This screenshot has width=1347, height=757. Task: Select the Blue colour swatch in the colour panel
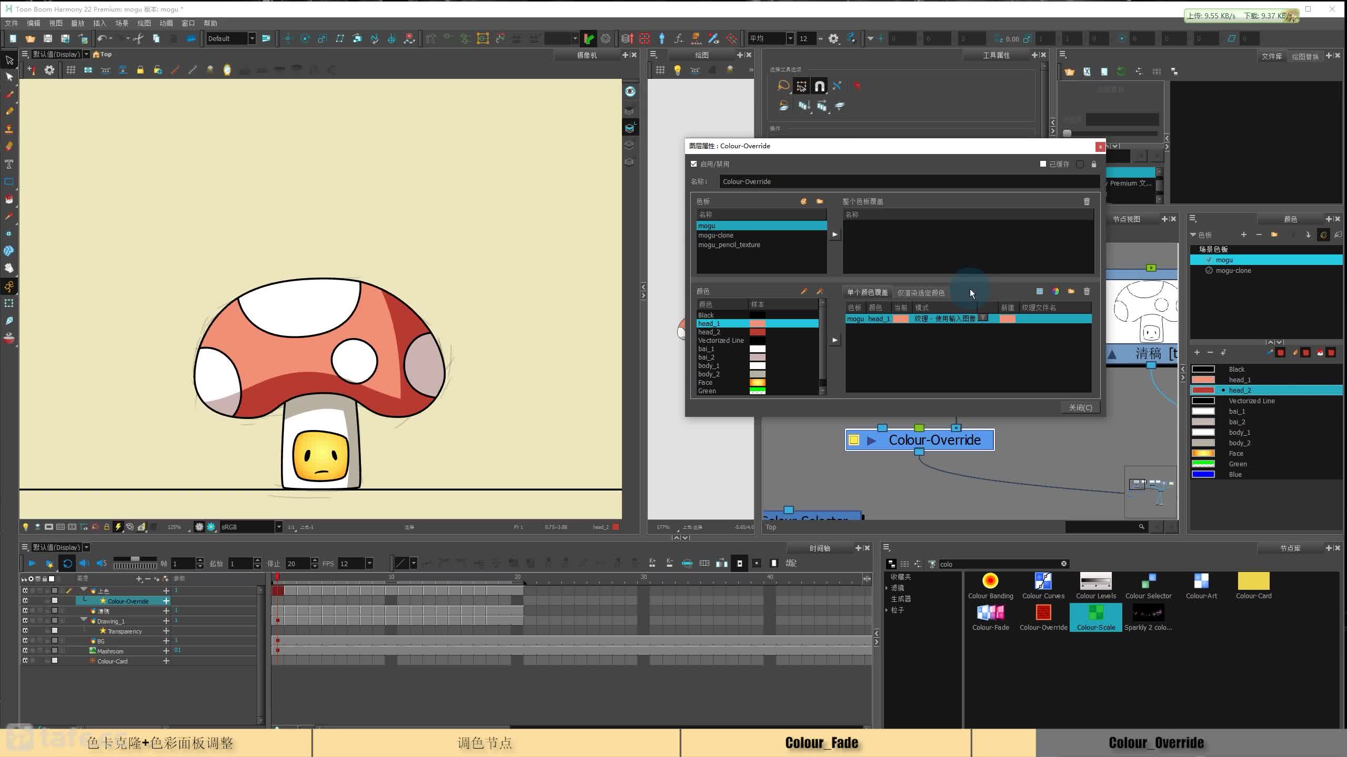coord(1203,474)
